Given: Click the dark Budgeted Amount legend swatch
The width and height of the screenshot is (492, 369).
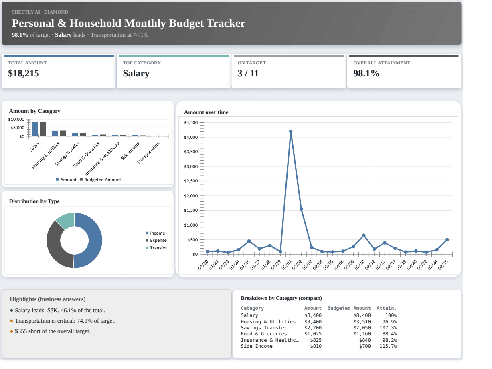Looking at the screenshot, I should [x=81, y=180].
